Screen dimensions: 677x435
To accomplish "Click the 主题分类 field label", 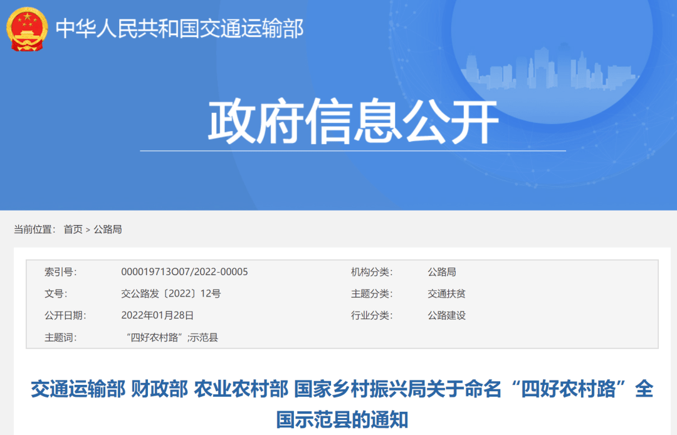I will (372, 294).
